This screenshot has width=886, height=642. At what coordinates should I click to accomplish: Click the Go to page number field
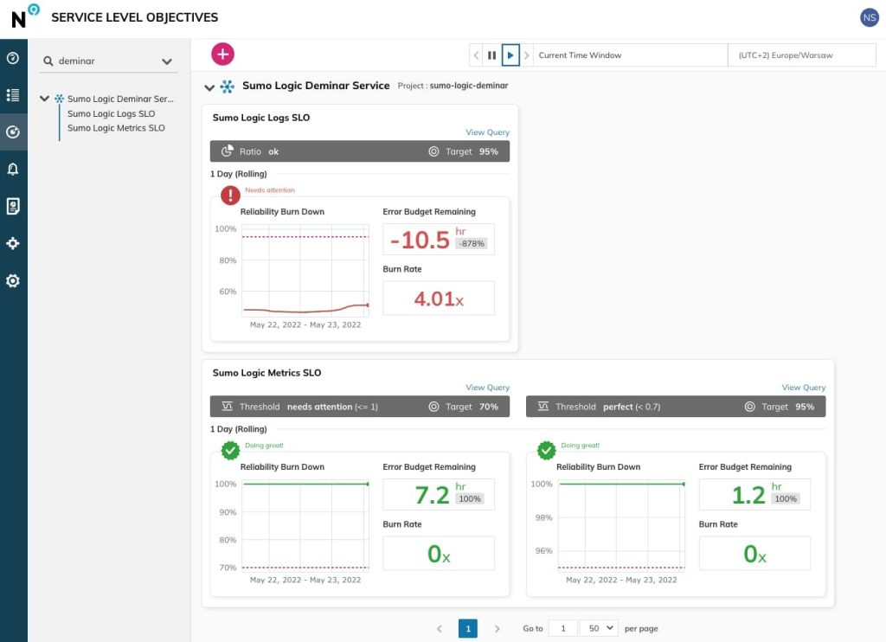point(562,628)
